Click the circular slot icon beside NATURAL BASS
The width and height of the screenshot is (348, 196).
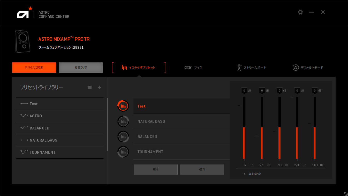(x=123, y=121)
